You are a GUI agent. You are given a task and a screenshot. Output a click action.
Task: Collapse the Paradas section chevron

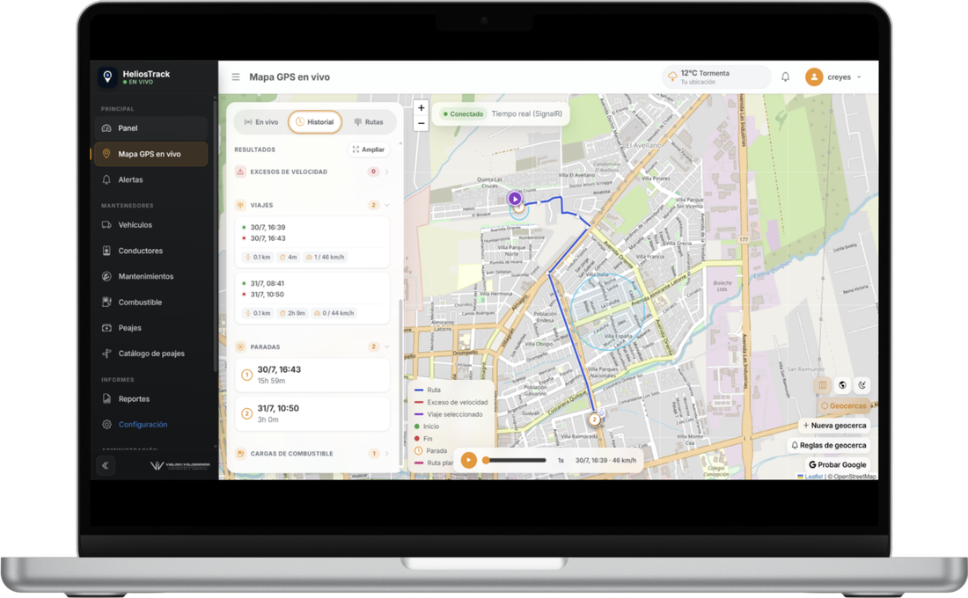pyautogui.click(x=387, y=346)
